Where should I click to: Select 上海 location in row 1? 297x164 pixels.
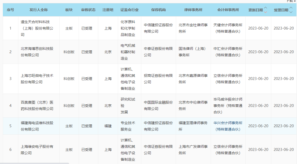click(x=108, y=28)
